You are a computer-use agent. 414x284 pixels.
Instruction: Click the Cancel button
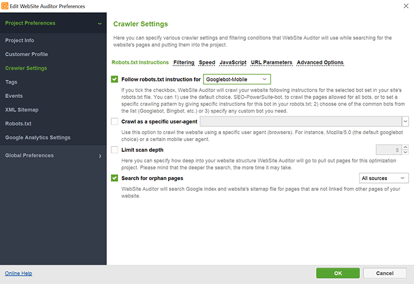[384, 273]
